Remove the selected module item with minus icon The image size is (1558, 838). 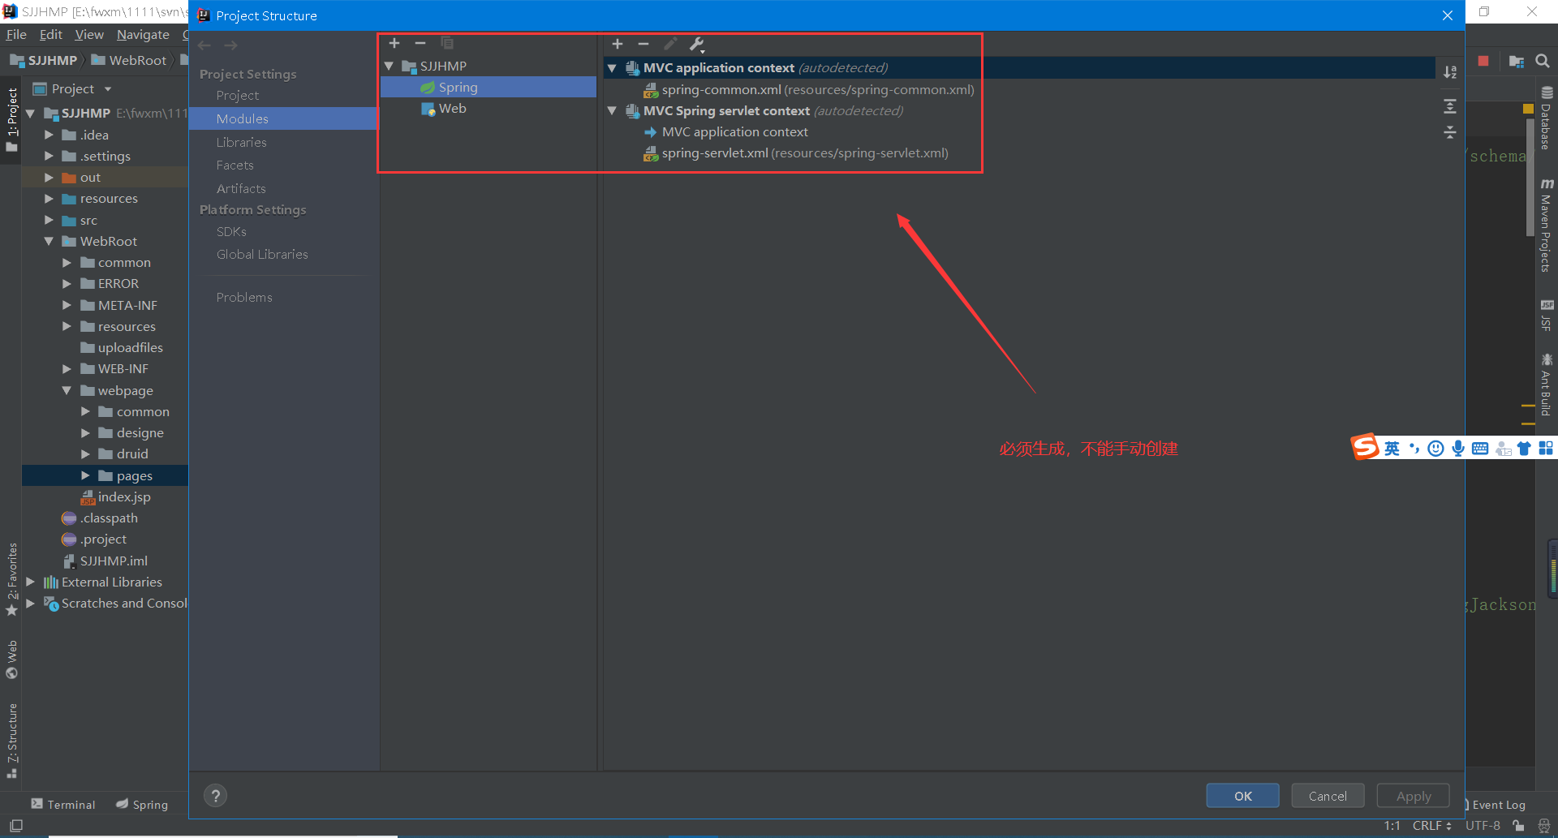(420, 43)
